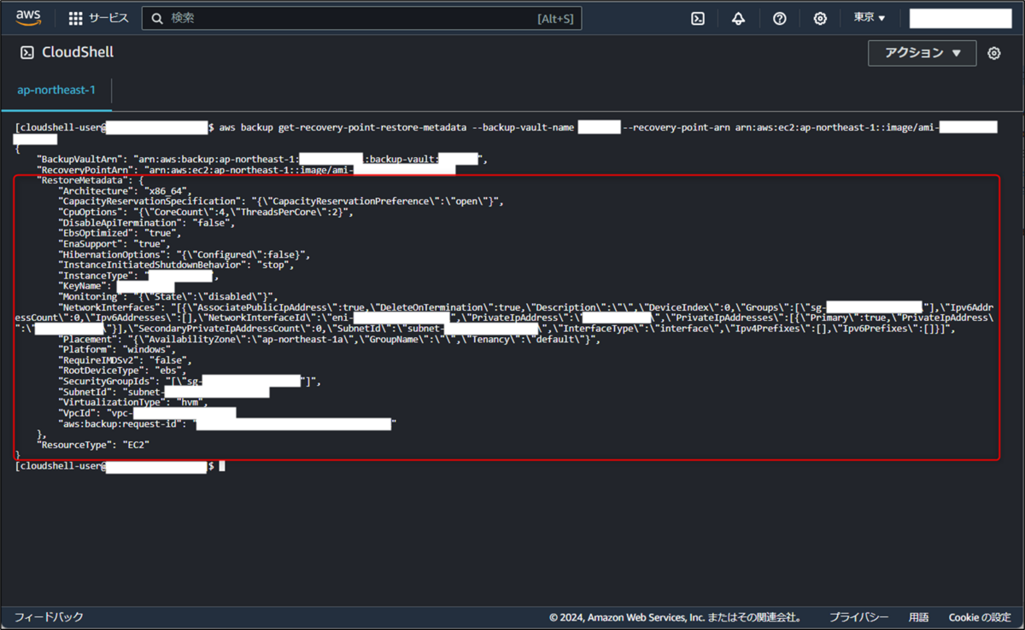Open the 用語 footer link
Screen dimensions: 1025x630
click(918, 617)
